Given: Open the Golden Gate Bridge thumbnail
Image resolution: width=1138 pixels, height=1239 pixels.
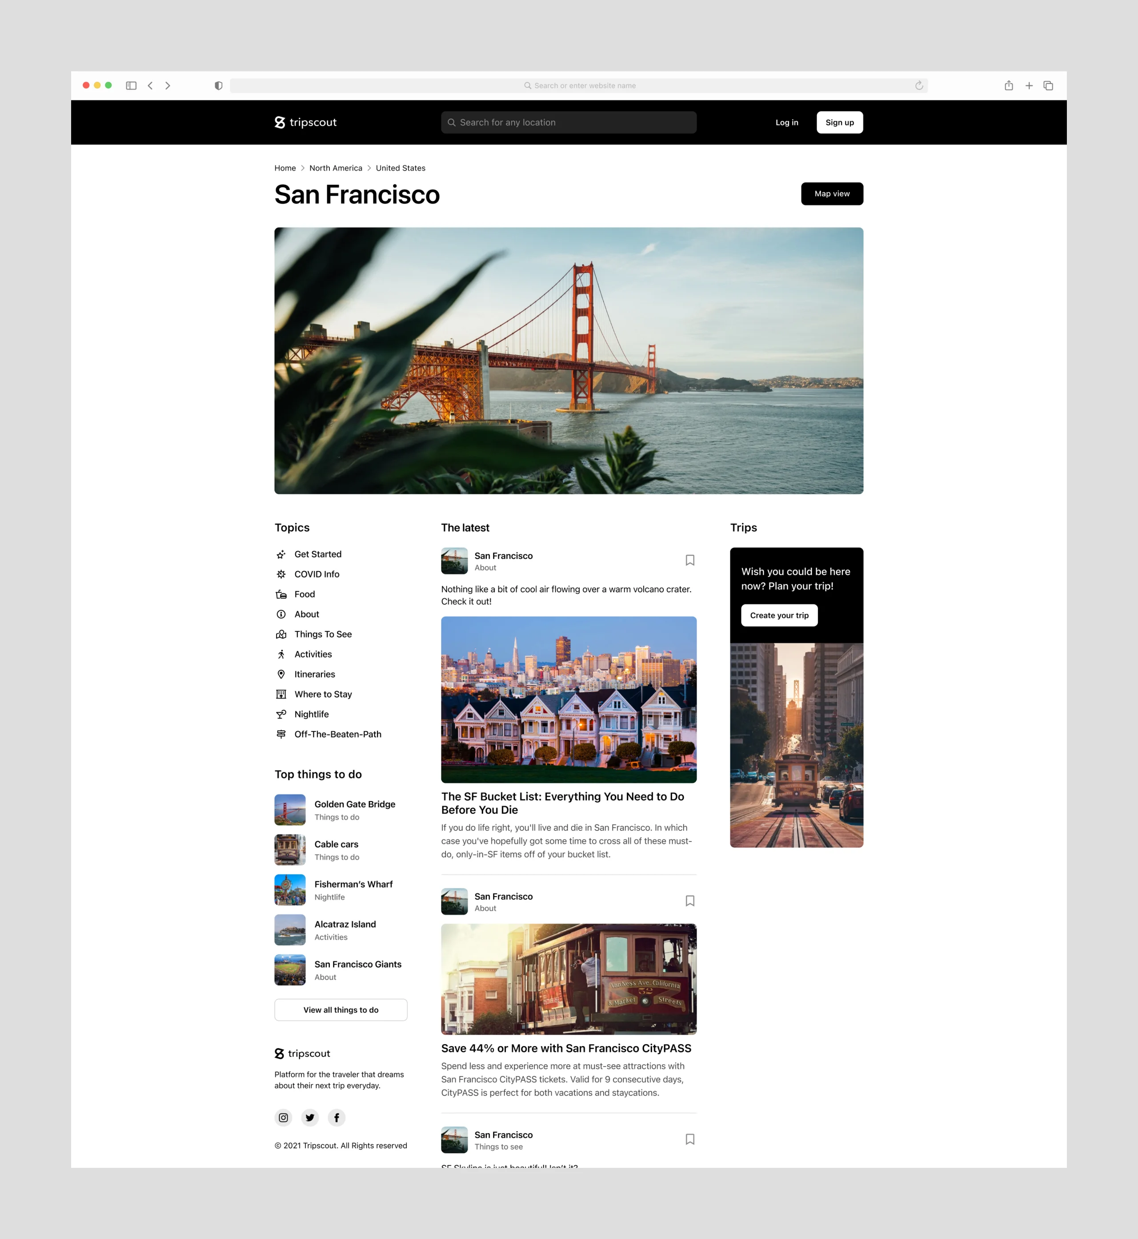Looking at the screenshot, I should click(290, 810).
